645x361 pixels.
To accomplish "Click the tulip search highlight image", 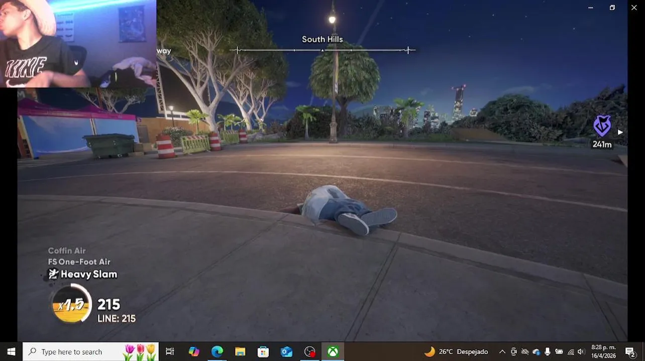I will pyautogui.click(x=140, y=352).
